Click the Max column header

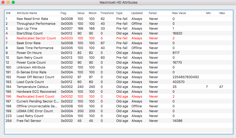pos(226,13)
